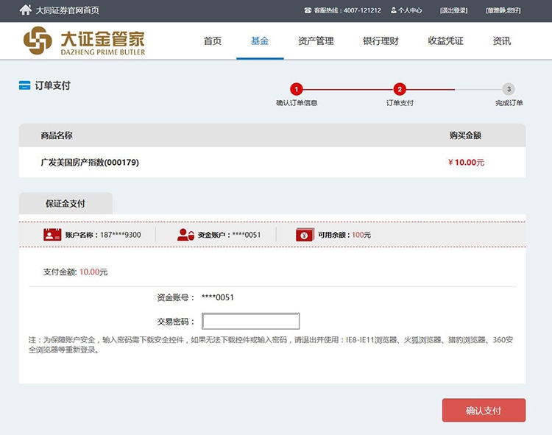
Task: Go to 首页 in the navigation
Action: pos(212,40)
